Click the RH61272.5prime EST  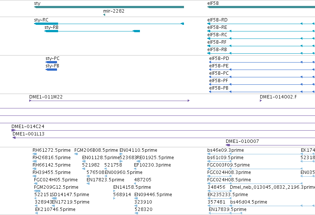click(34, 154)
